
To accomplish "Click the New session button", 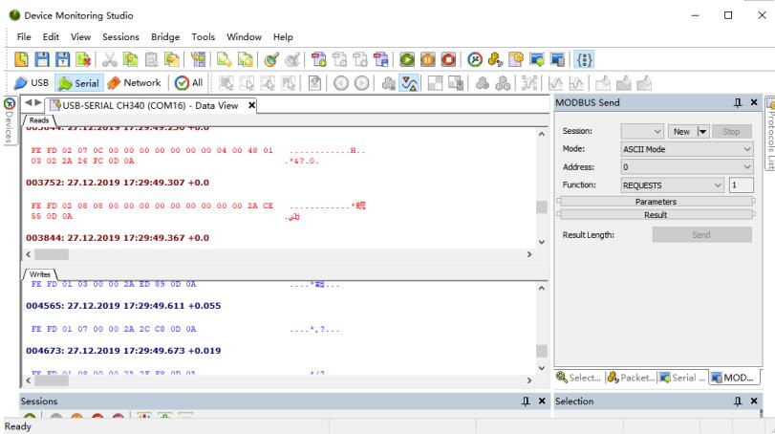I will [x=681, y=132].
